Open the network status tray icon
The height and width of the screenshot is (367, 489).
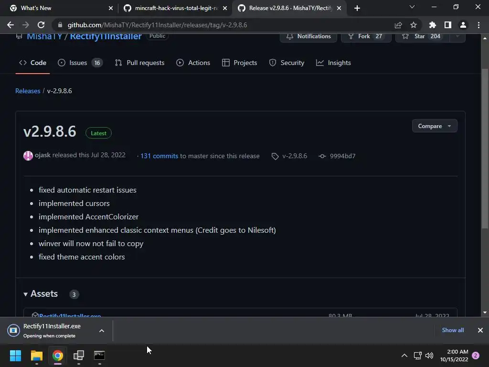(x=417, y=356)
